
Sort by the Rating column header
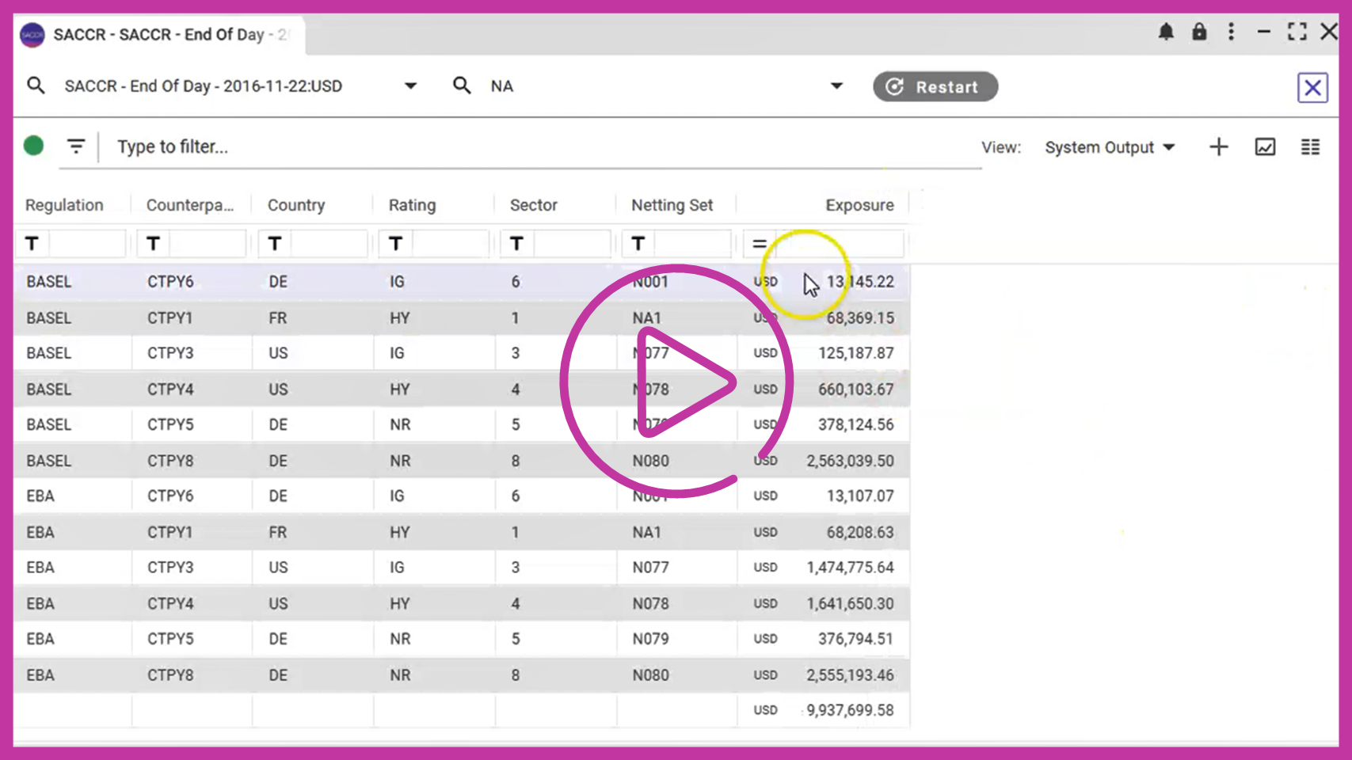coord(412,205)
